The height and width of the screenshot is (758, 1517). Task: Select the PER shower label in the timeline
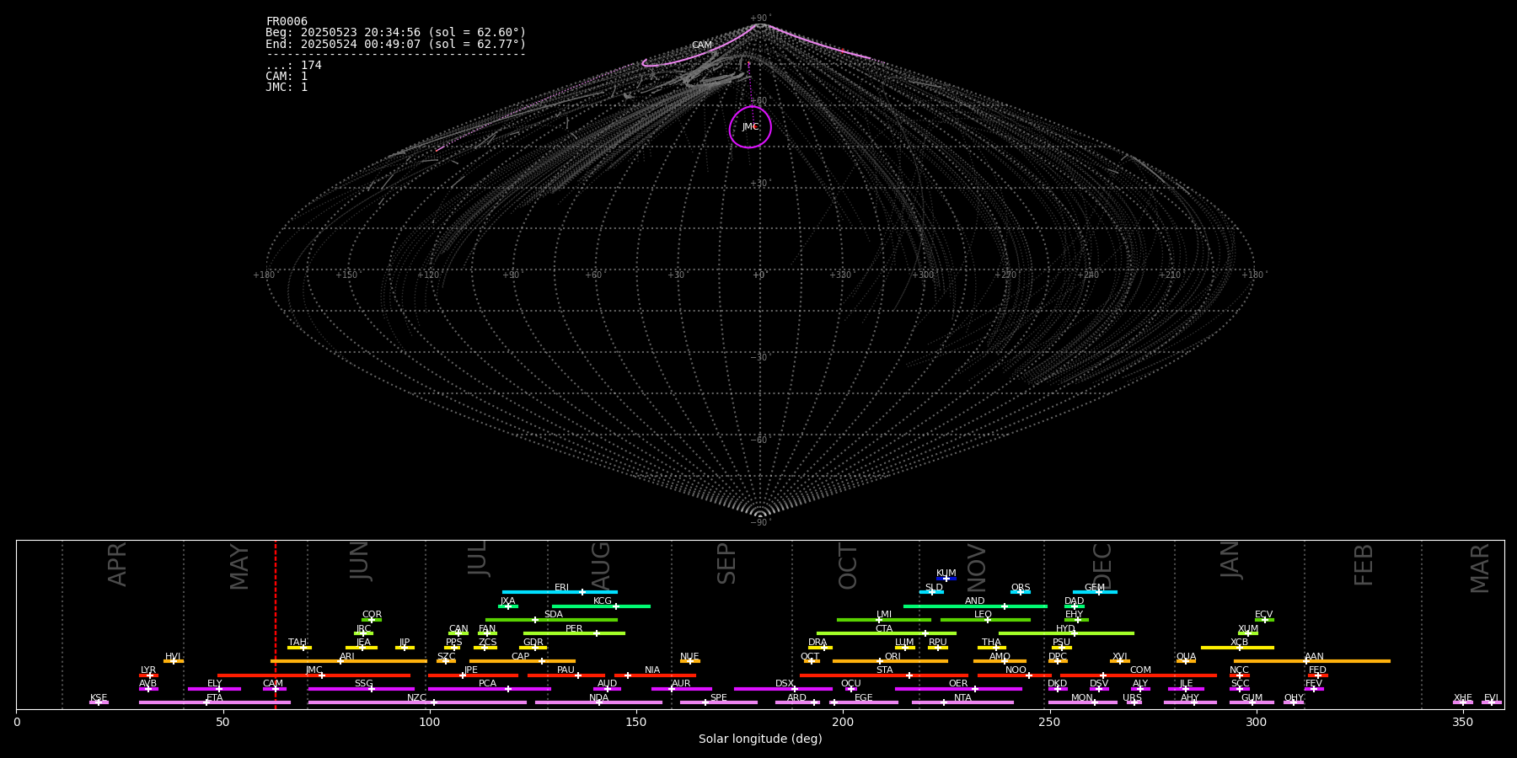click(x=574, y=628)
